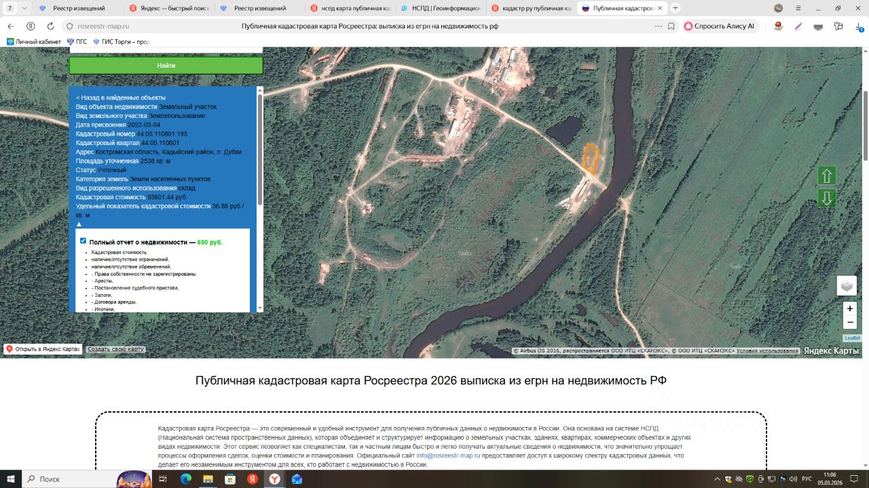Expand the tab list dropdown arrow
This screenshot has width=869, height=488.
tap(25, 8)
